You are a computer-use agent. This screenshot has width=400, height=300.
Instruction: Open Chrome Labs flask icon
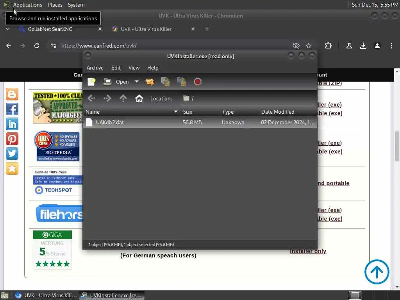(349, 46)
